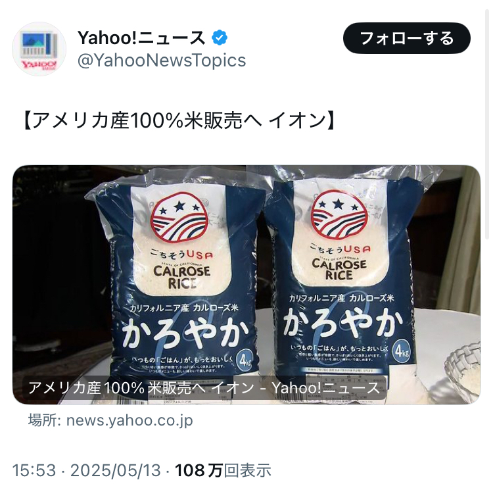Image resolution: width=493 pixels, height=490 pixels.
Task: Click the blue verified checkmark badge
Action: pyautogui.click(x=220, y=37)
